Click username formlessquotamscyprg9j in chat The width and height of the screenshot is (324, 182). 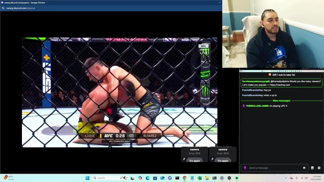coord(256,81)
